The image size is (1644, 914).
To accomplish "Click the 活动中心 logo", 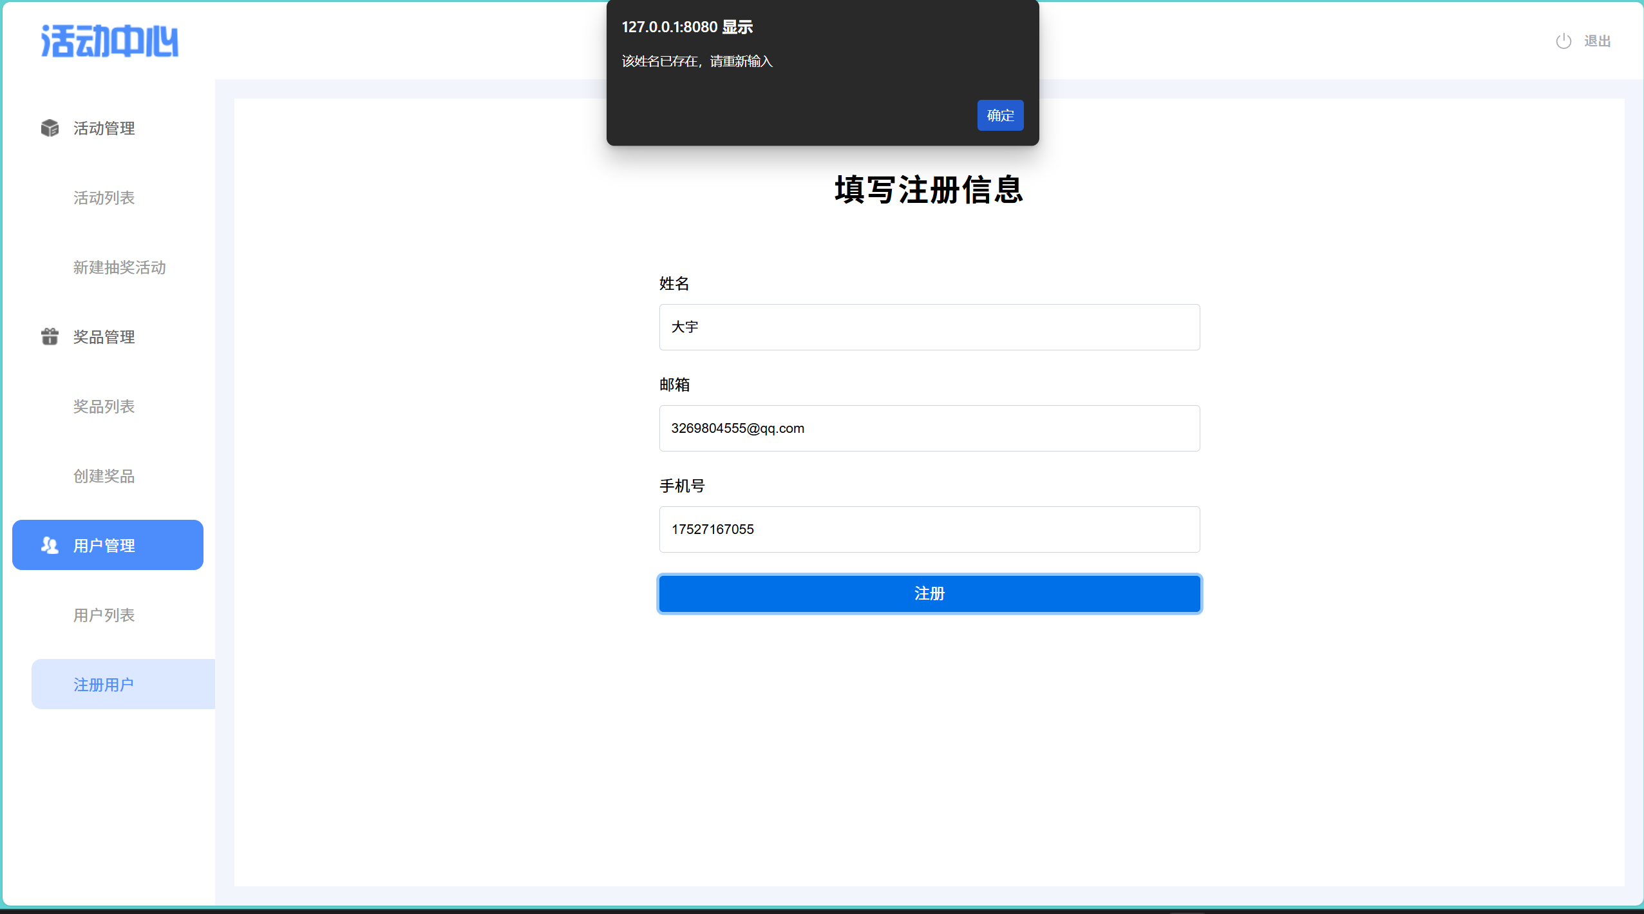I will (x=109, y=41).
